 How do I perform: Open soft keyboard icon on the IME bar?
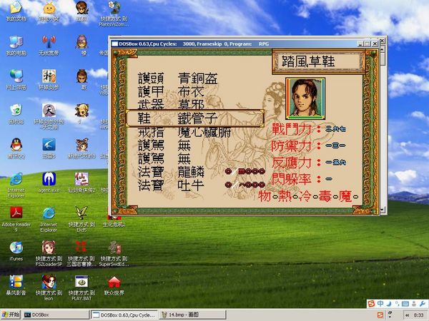point(405,304)
